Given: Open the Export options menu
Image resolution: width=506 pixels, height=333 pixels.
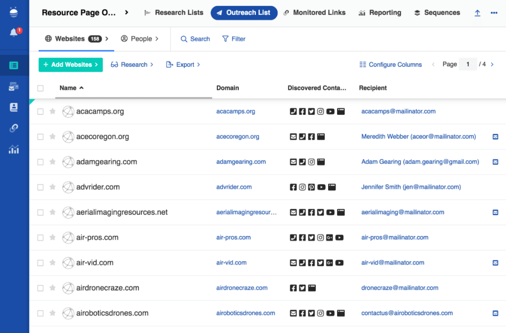Looking at the screenshot, I should tap(183, 65).
